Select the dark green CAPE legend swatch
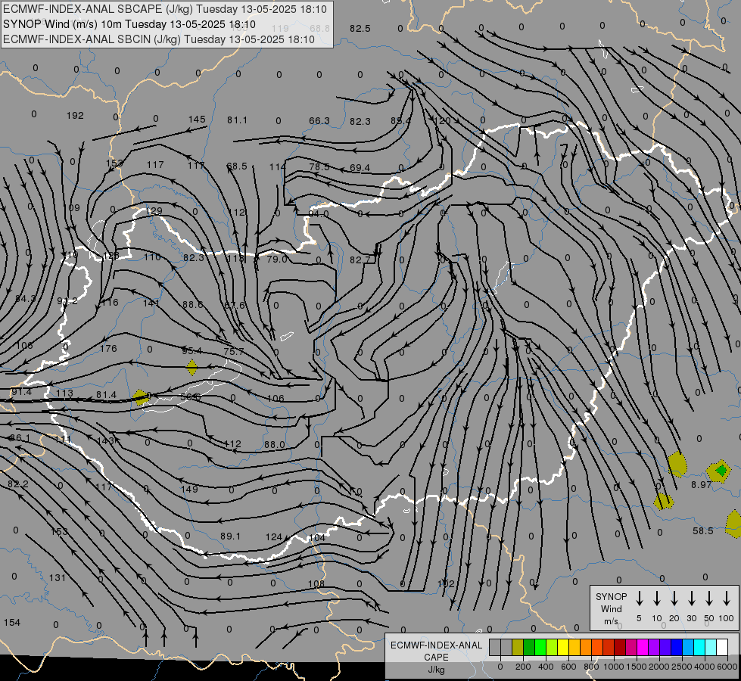 tap(529, 647)
